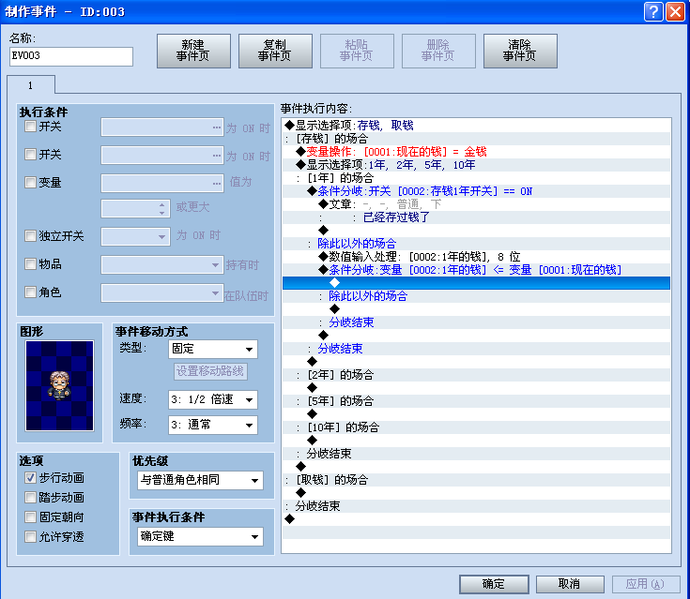Click the empty diamond row under [取钱]
This screenshot has width=690, height=599.
click(x=477, y=493)
